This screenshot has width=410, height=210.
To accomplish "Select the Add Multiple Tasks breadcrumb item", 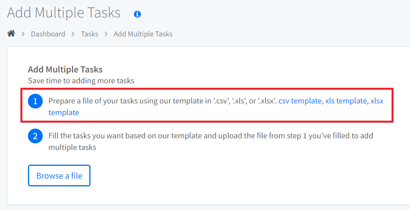I will tap(143, 34).
